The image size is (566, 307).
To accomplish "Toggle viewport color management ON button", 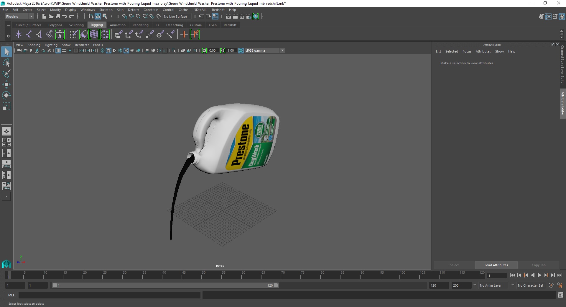I will coord(241,51).
